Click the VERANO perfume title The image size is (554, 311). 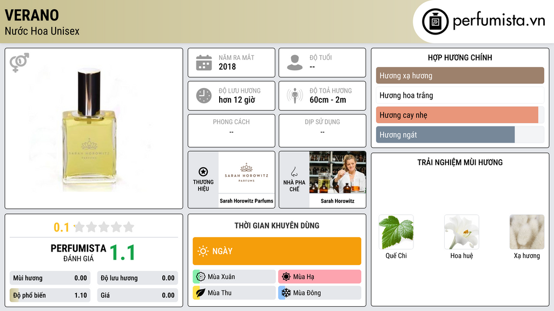(x=32, y=15)
